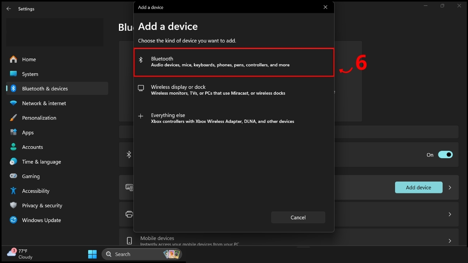Viewport: 468px width, 263px height.
Task: Open Gaming settings
Action: click(31, 176)
